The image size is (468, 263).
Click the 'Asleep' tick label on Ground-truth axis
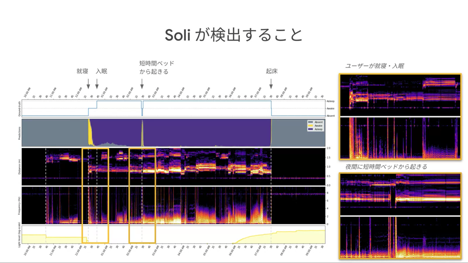pos(330,101)
